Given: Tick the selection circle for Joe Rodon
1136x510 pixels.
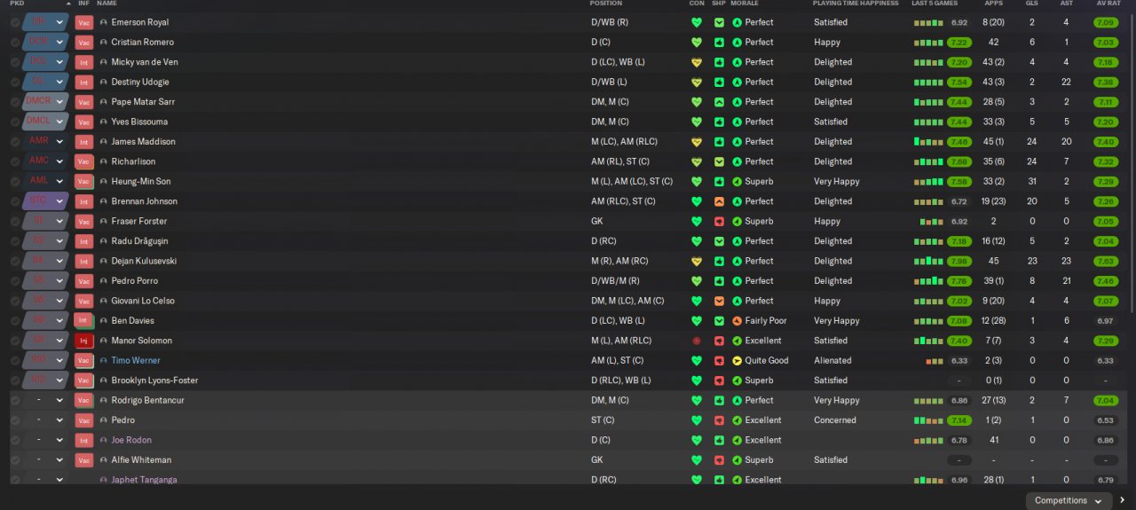Looking at the screenshot, I should 15,440.
